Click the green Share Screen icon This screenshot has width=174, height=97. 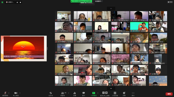click(94, 93)
